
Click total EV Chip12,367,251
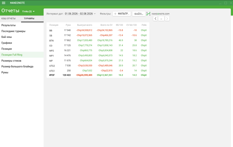(105, 75)
